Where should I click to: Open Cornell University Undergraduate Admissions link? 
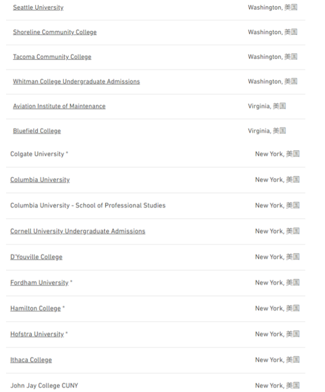[78, 231]
